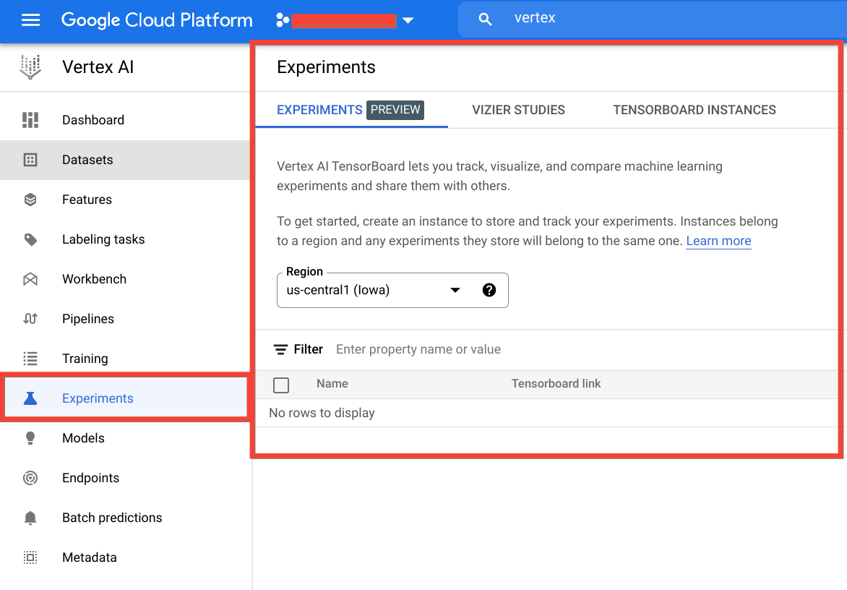Click the Datasets sidebar icon

tap(30, 160)
